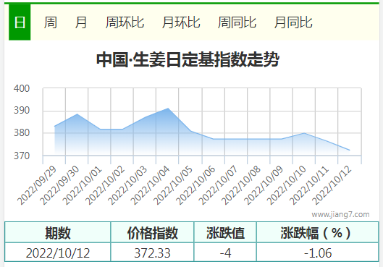Click the x-axis label 2022/10/01
This screenshot has width=383, height=267.
(82, 185)
